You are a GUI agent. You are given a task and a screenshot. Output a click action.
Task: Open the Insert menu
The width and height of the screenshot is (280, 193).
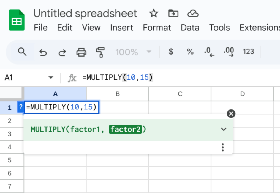coord(121,28)
